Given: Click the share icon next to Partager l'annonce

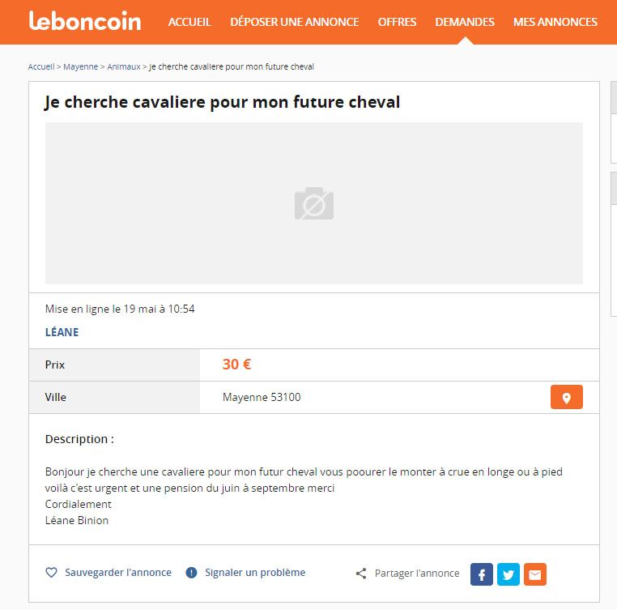Looking at the screenshot, I should [361, 574].
